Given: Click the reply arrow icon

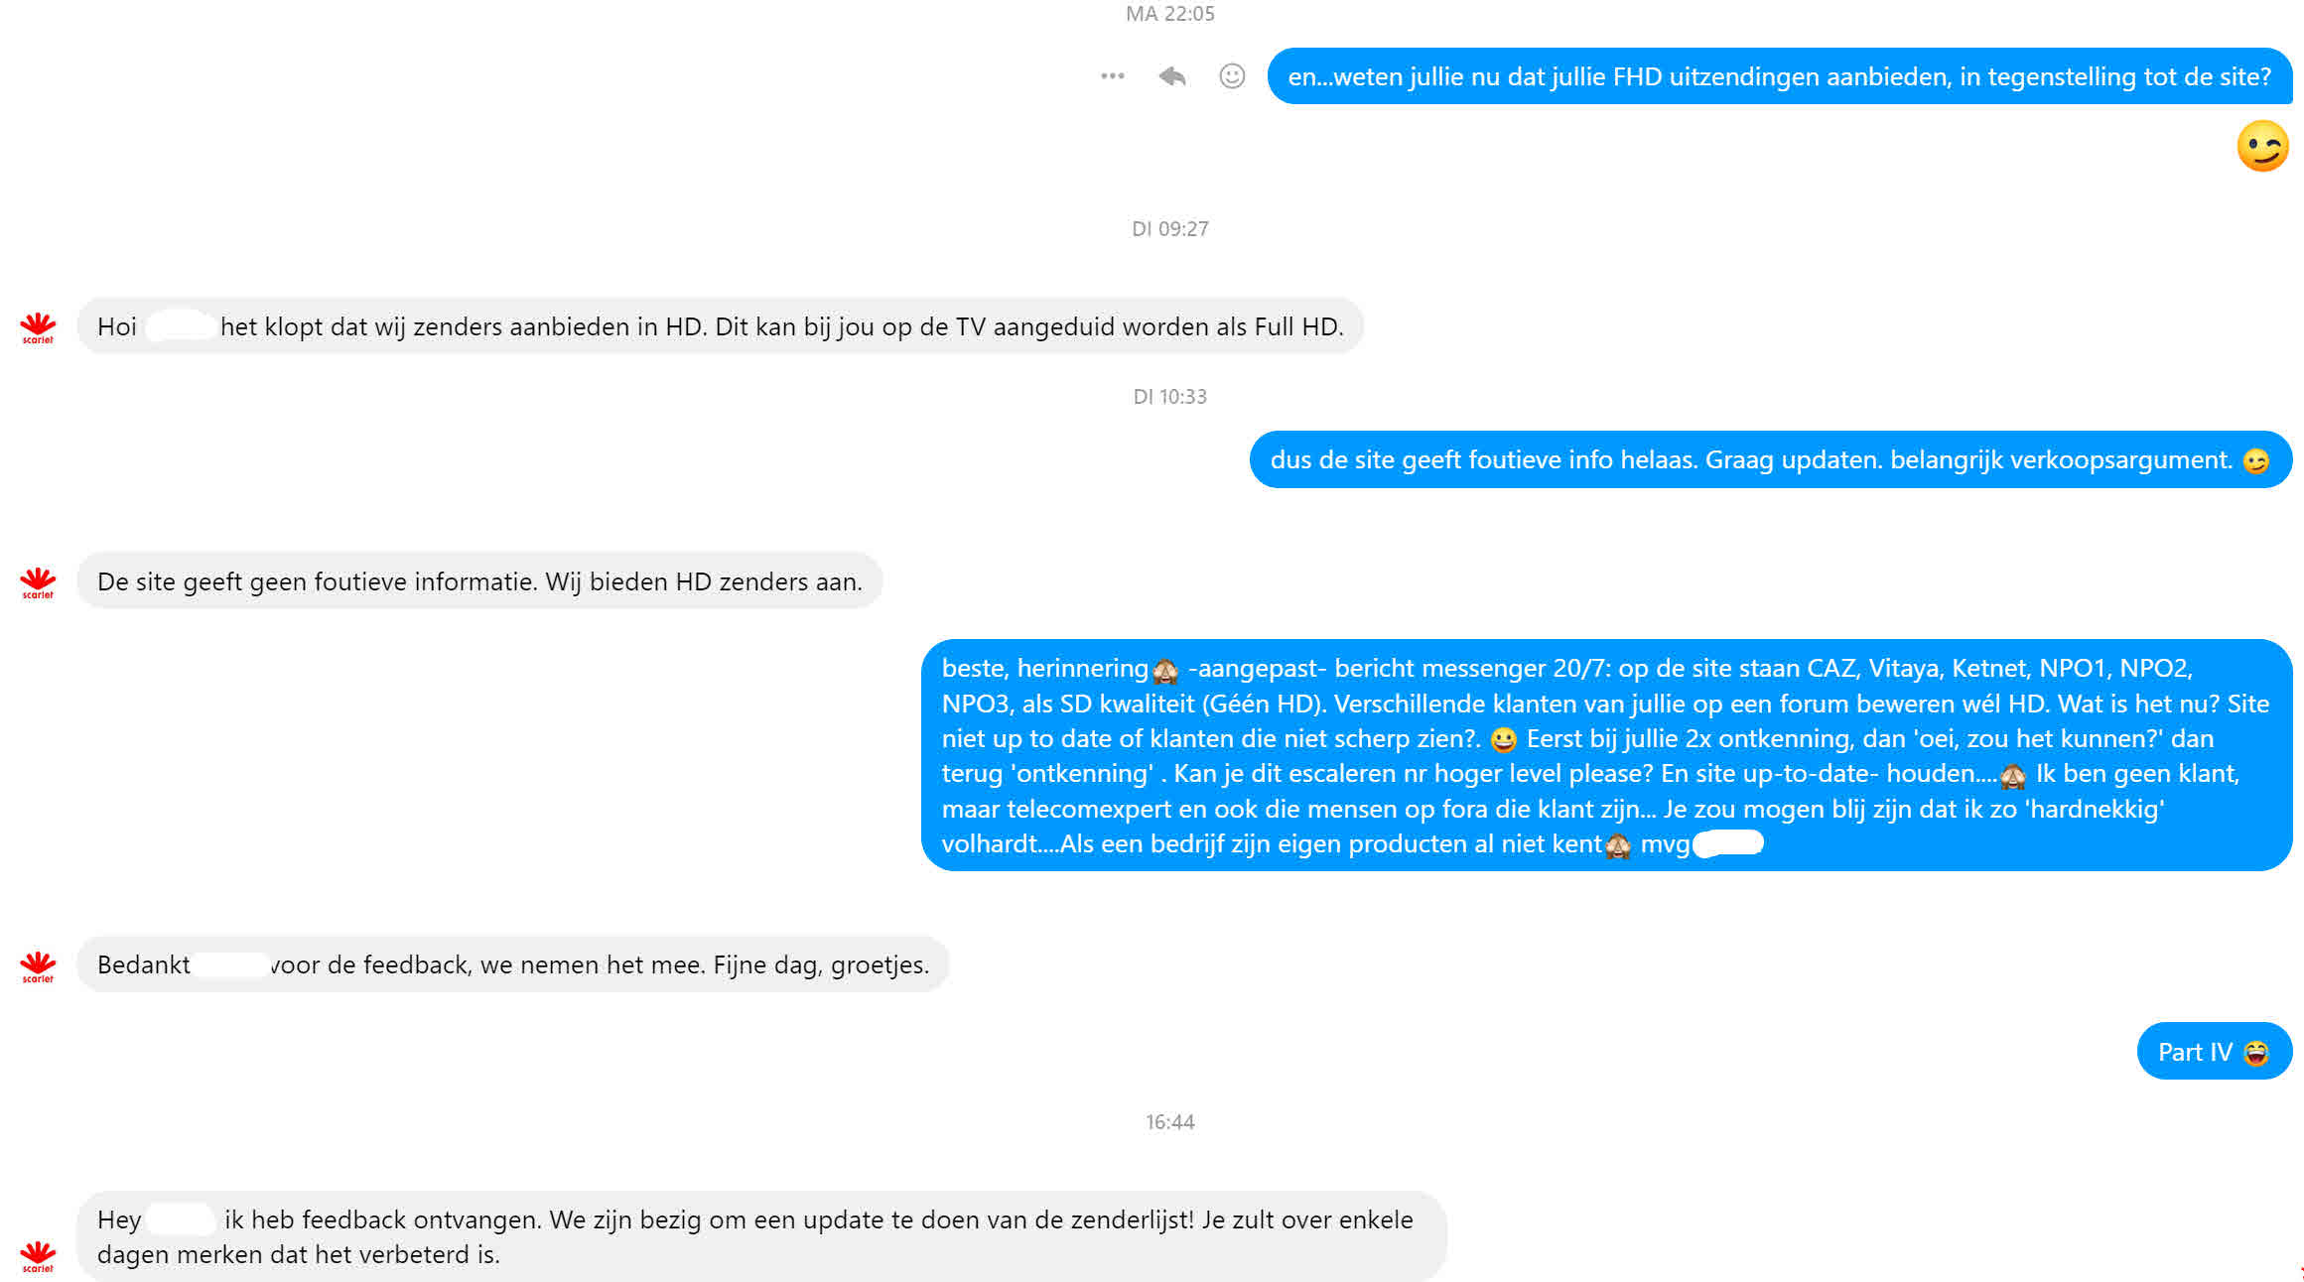Looking at the screenshot, I should point(1172,76).
